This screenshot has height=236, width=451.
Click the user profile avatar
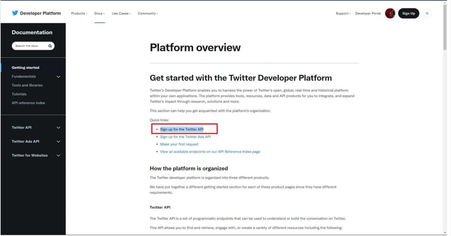click(390, 13)
